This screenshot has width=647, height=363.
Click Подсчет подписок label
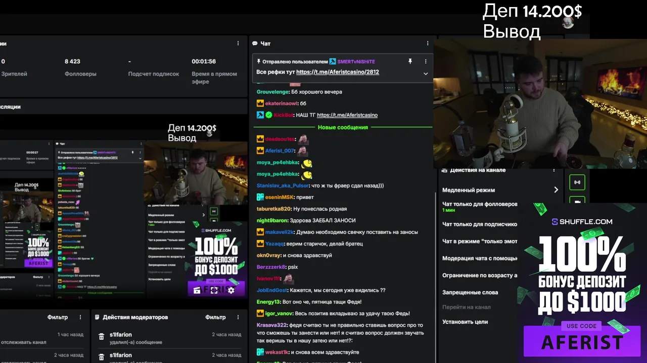pyautogui.click(x=154, y=74)
